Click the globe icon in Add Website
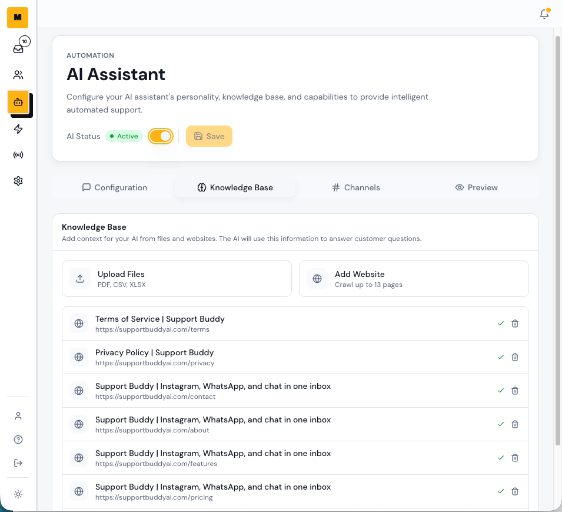The width and height of the screenshot is (562, 512). (x=317, y=279)
